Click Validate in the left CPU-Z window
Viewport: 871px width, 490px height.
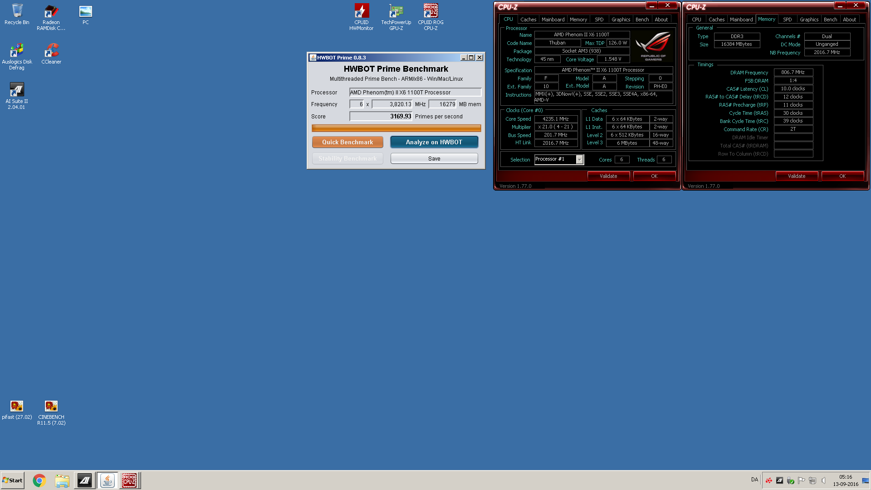click(608, 176)
